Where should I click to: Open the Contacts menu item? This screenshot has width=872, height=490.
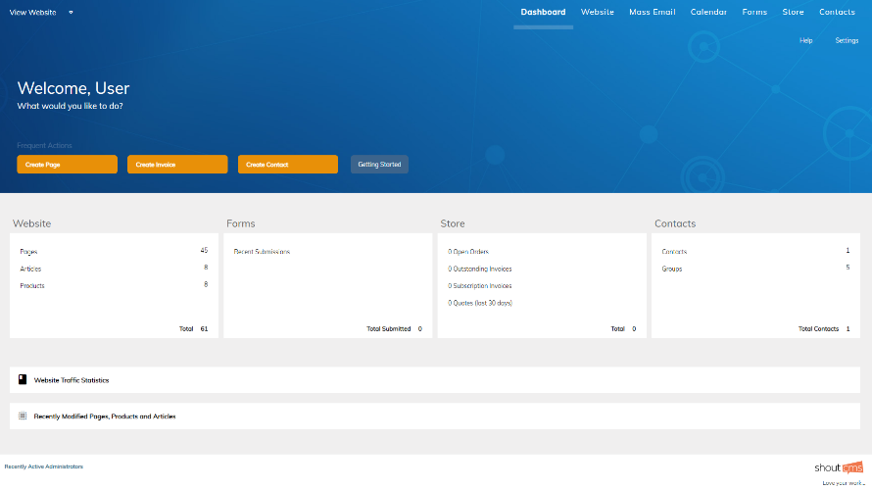coord(837,12)
